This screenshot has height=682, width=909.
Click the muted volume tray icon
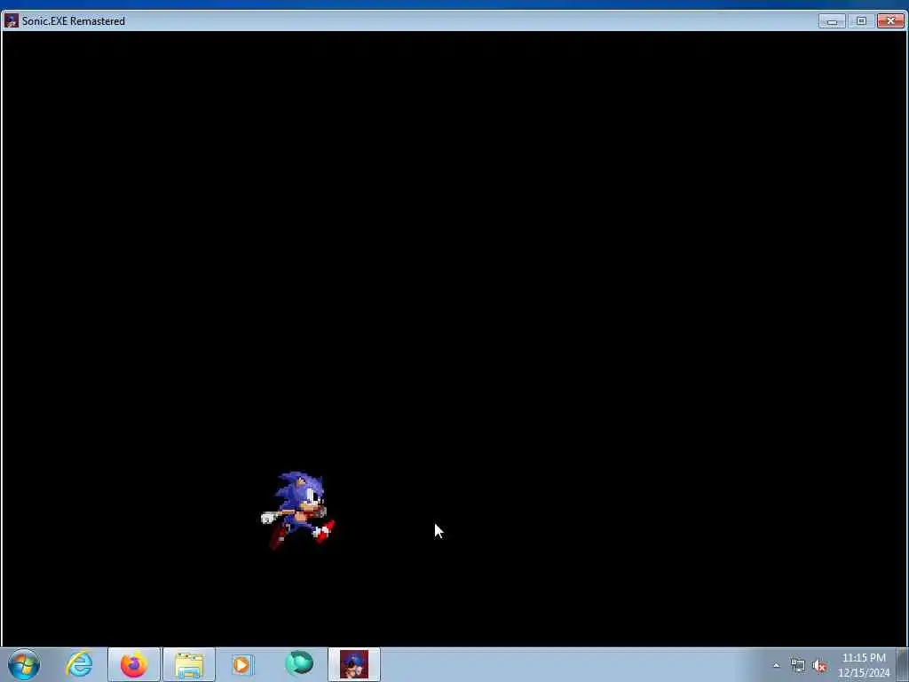[x=819, y=666]
